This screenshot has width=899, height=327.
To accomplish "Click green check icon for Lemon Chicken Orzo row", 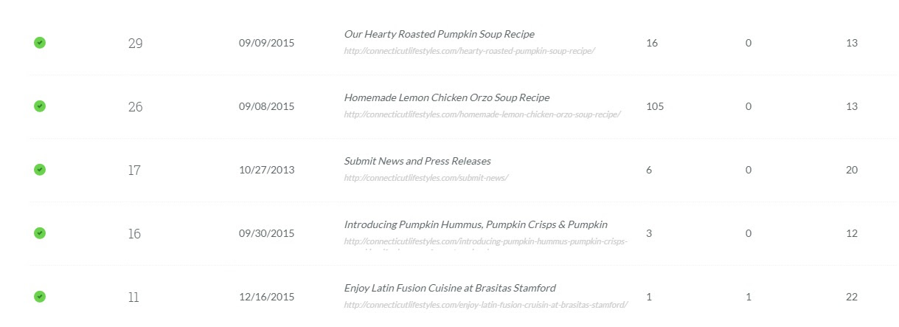I will pos(40,106).
